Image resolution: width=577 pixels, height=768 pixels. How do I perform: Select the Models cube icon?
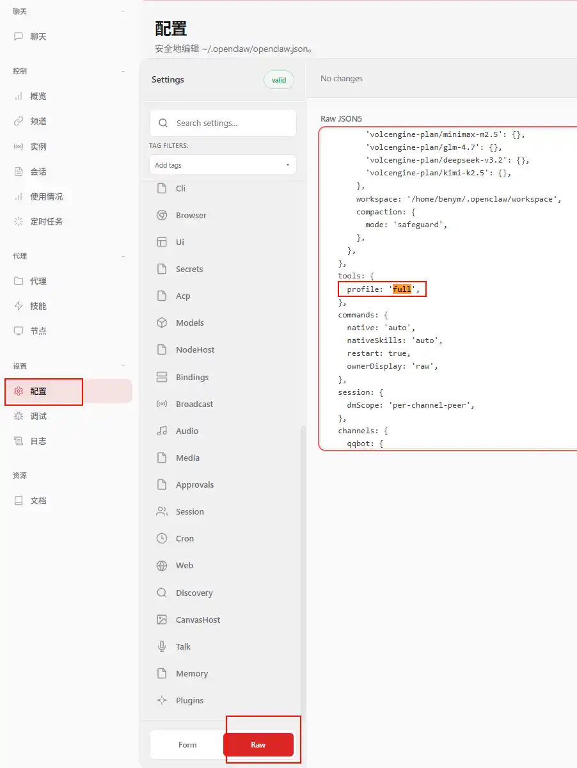[162, 323]
